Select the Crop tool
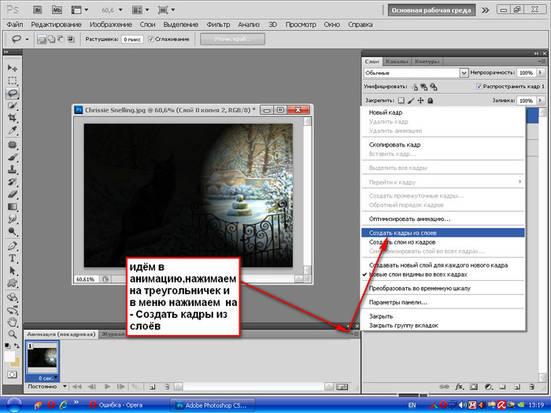 13,118
